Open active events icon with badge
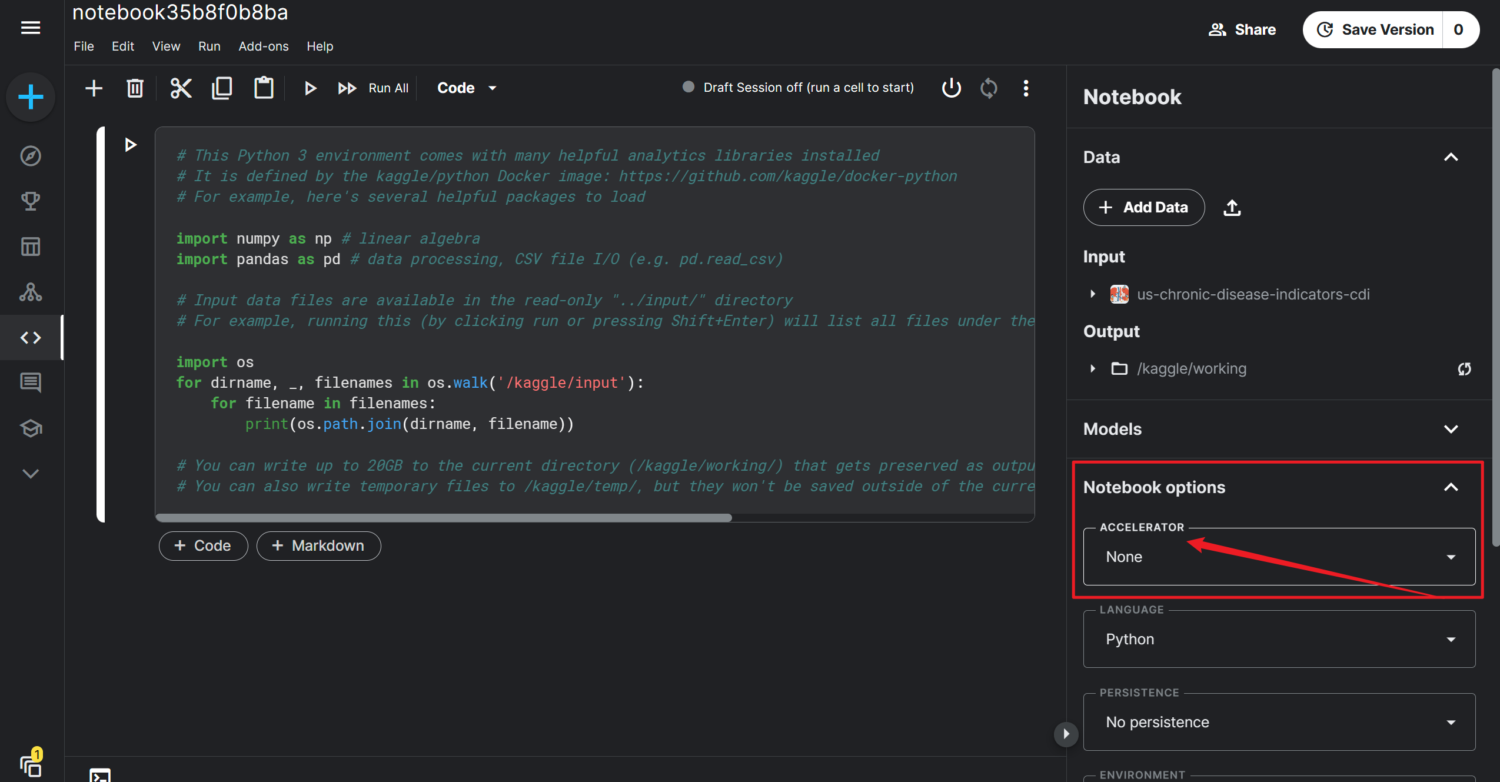Image resolution: width=1500 pixels, height=782 pixels. tap(32, 763)
